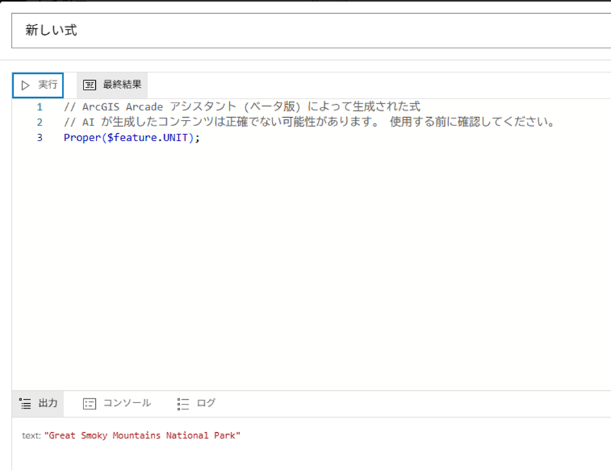Click the log list icon next to ログ
Screen dimensions: 611x470
(x=182, y=403)
